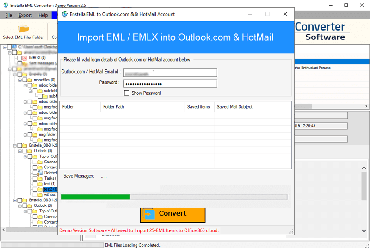Click the Sent Messages folder icon
The image size is (370, 249).
pyautogui.click(x=25, y=63)
